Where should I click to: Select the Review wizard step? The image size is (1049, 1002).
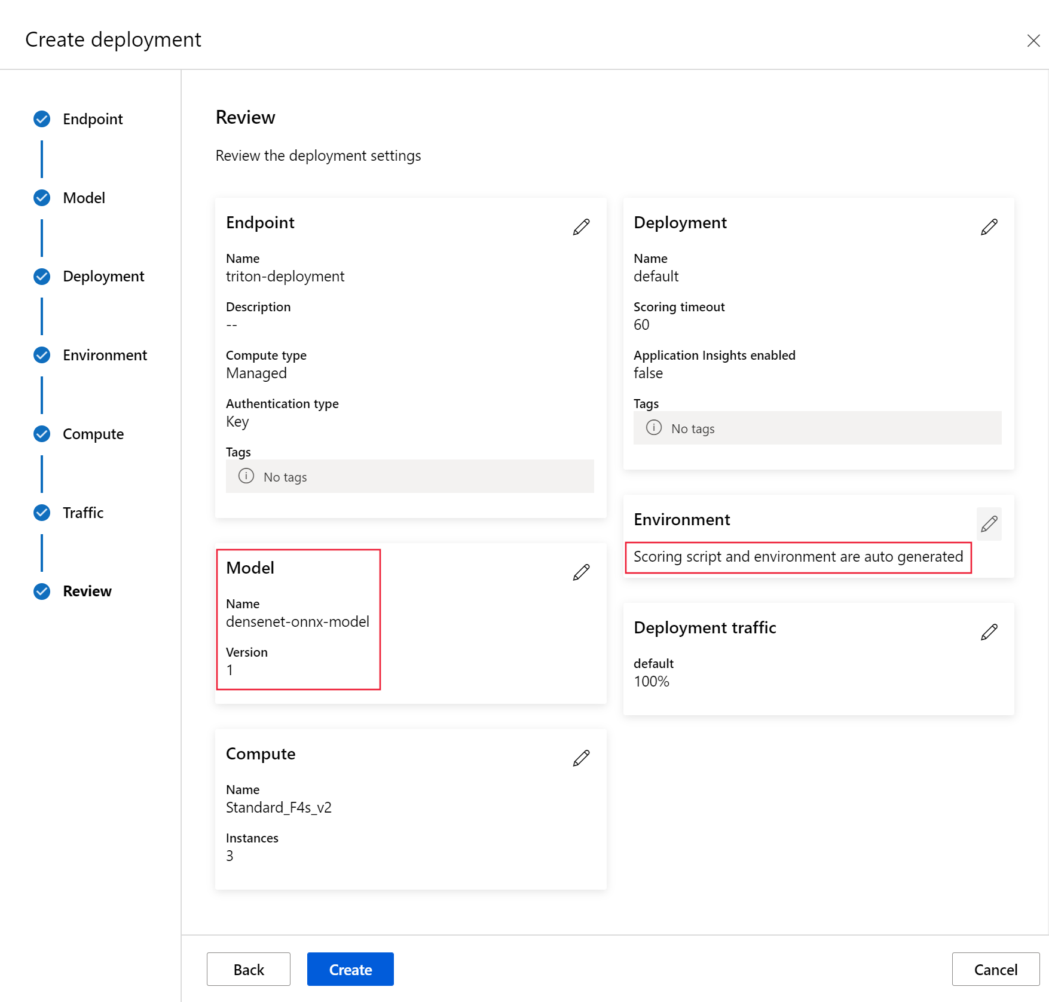[87, 591]
